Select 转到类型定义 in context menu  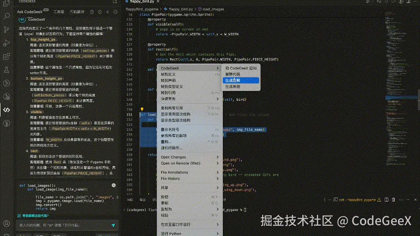190,87
